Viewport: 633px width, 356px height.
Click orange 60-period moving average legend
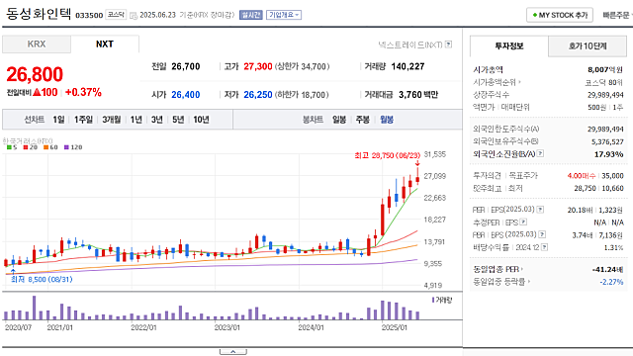[x=50, y=147]
